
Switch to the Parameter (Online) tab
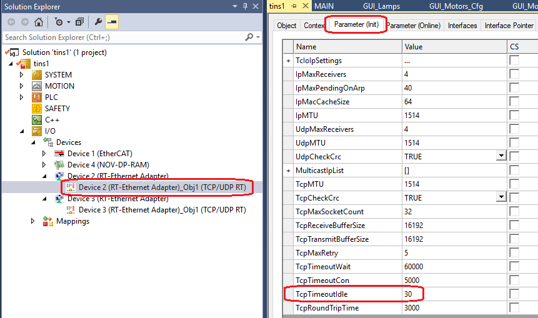point(414,26)
